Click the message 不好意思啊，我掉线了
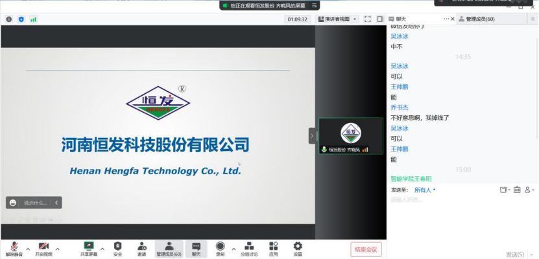Image resolution: width=539 pixels, height=259 pixels. click(420, 118)
